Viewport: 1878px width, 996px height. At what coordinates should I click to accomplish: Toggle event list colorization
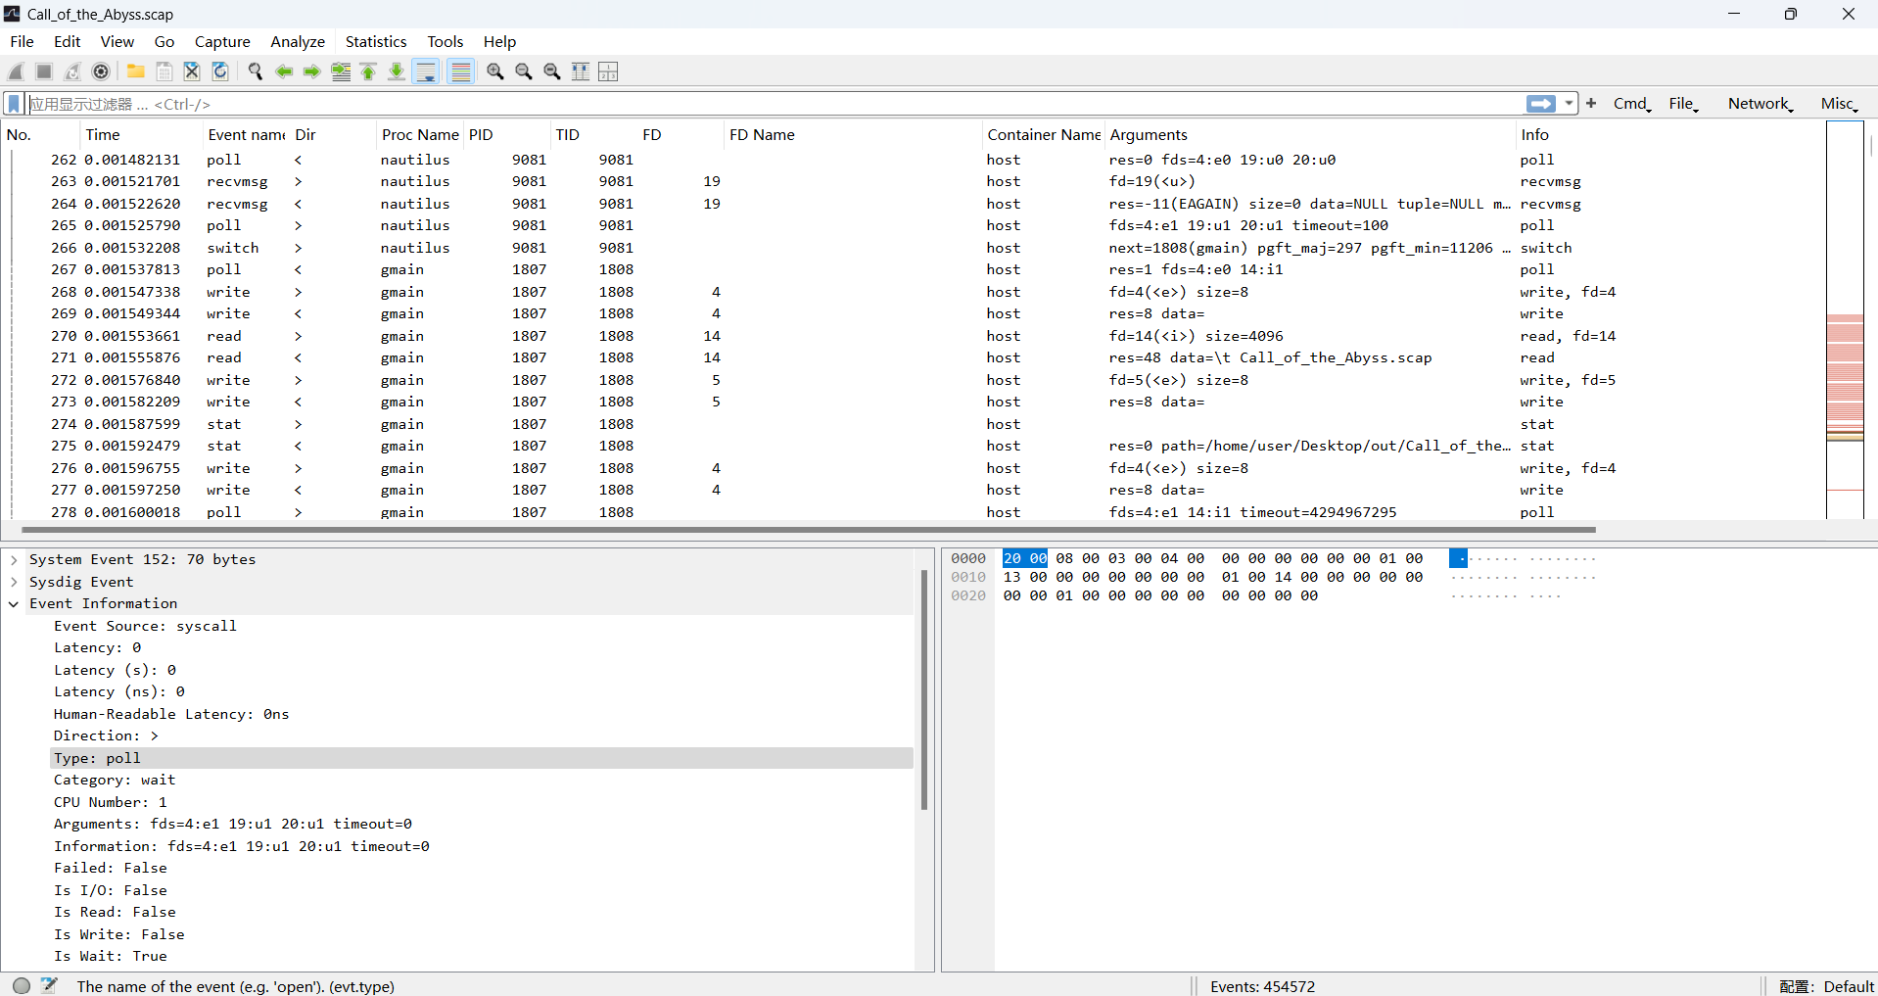[461, 71]
